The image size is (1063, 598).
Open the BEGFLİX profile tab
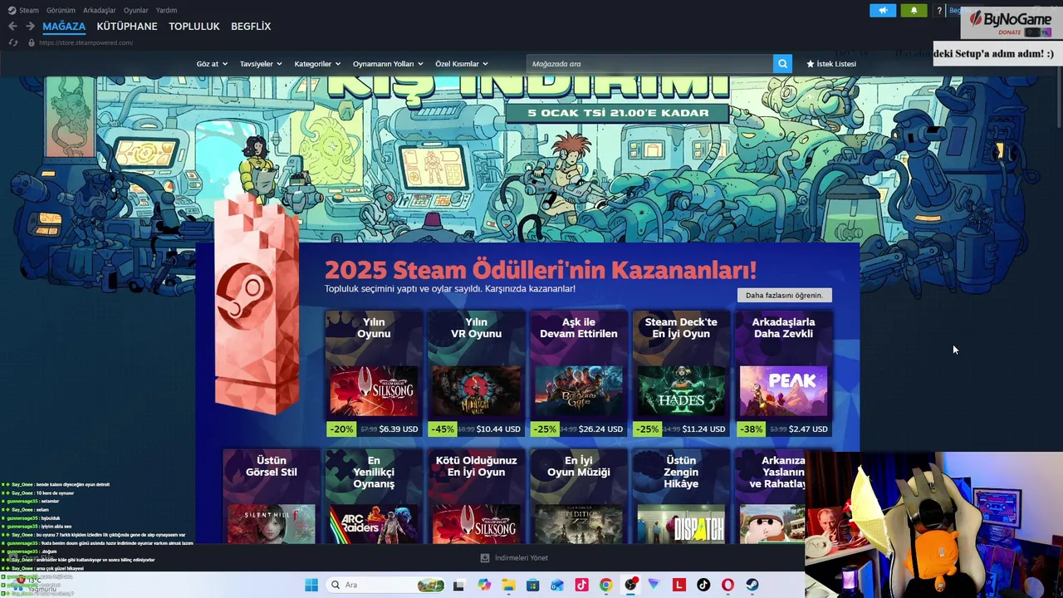click(x=251, y=27)
